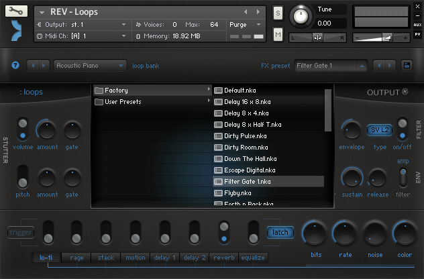Select the Filter Gate 1.nka preset
The width and height of the screenshot is (424, 279).
pos(268,182)
